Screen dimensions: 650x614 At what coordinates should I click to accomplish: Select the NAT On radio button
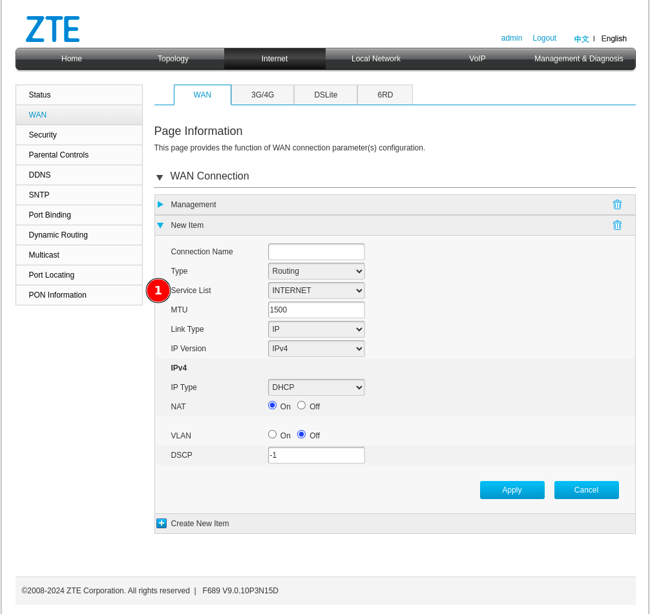pyautogui.click(x=273, y=405)
